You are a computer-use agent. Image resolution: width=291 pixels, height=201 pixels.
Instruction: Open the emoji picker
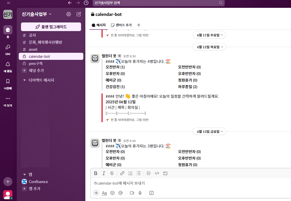tap(112, 193)
